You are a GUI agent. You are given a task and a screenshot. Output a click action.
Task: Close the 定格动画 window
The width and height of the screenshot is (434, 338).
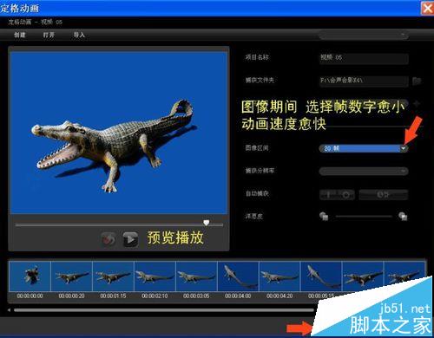(x=427, y=8)
